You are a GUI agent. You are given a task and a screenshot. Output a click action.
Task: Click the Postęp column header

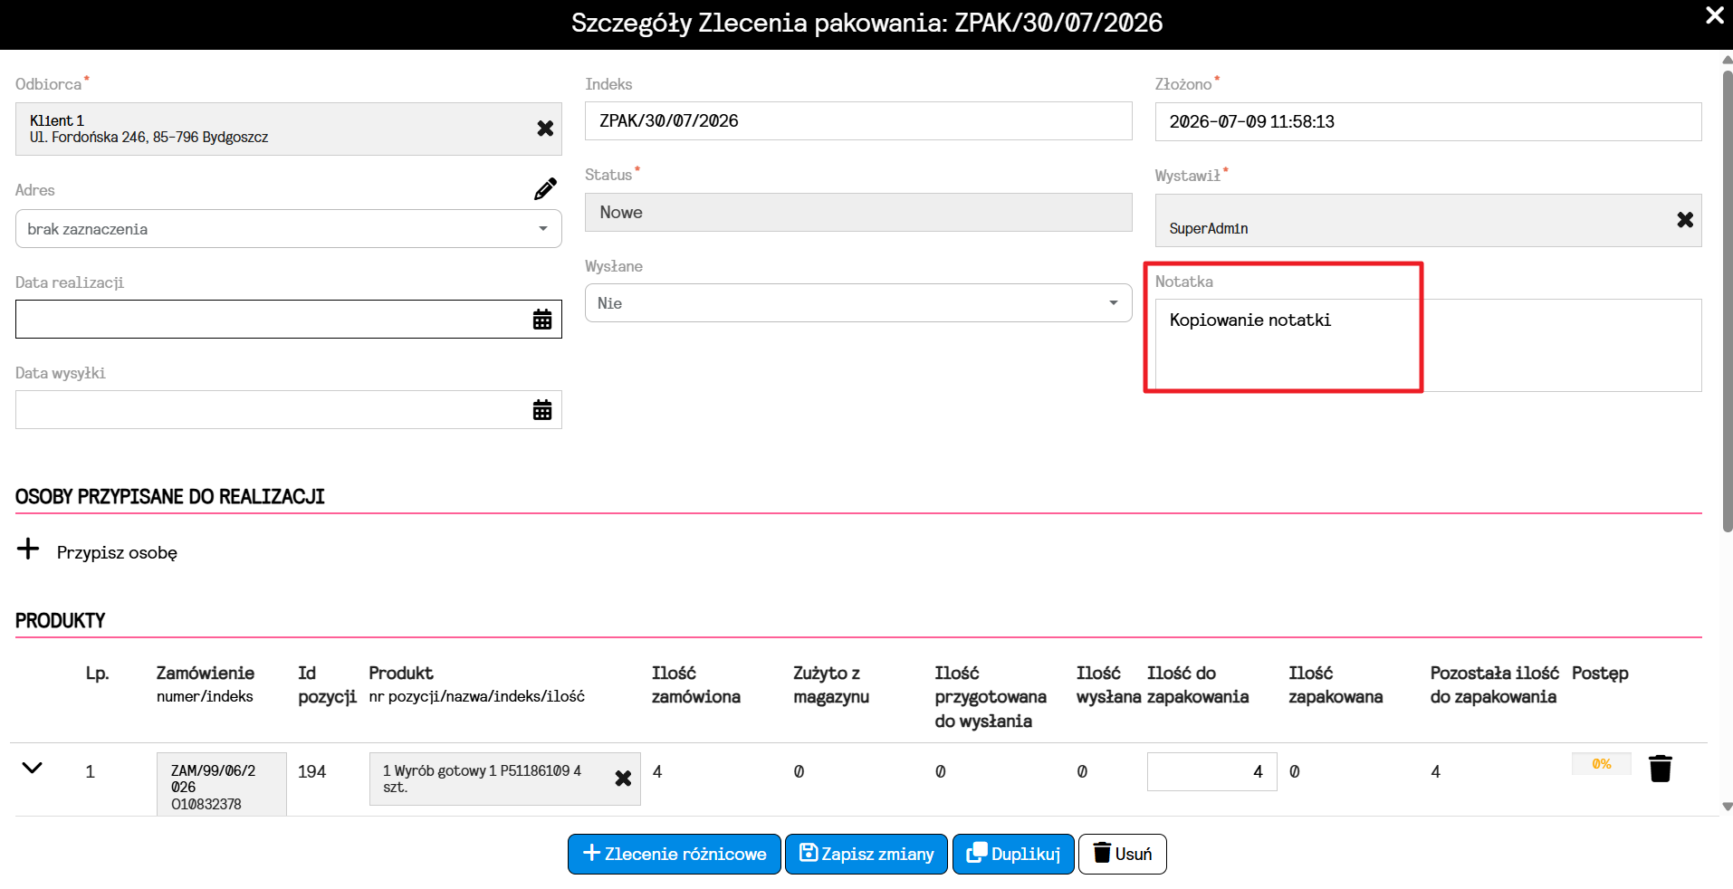coord(1600,674)
